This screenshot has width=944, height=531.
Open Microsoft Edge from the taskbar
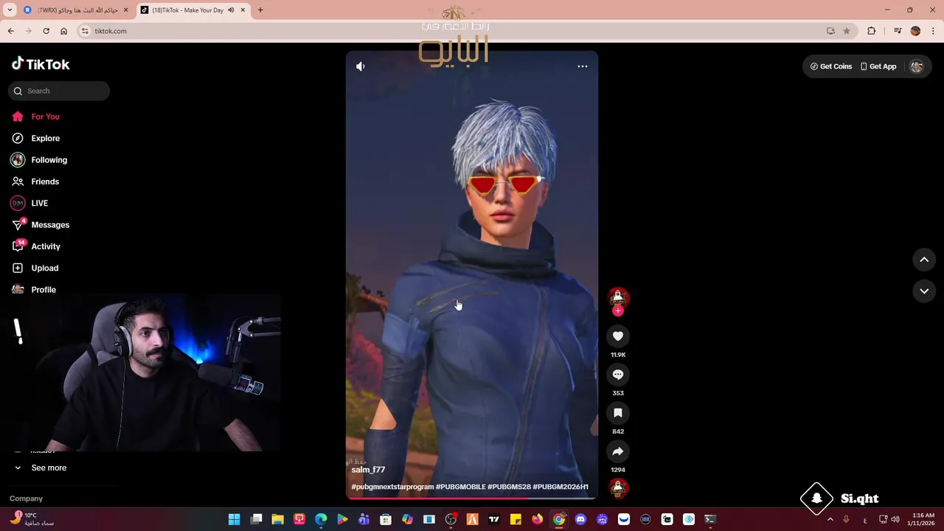[x=321, y=520]
